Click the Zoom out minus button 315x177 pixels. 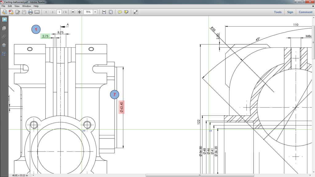click(73, 12)
